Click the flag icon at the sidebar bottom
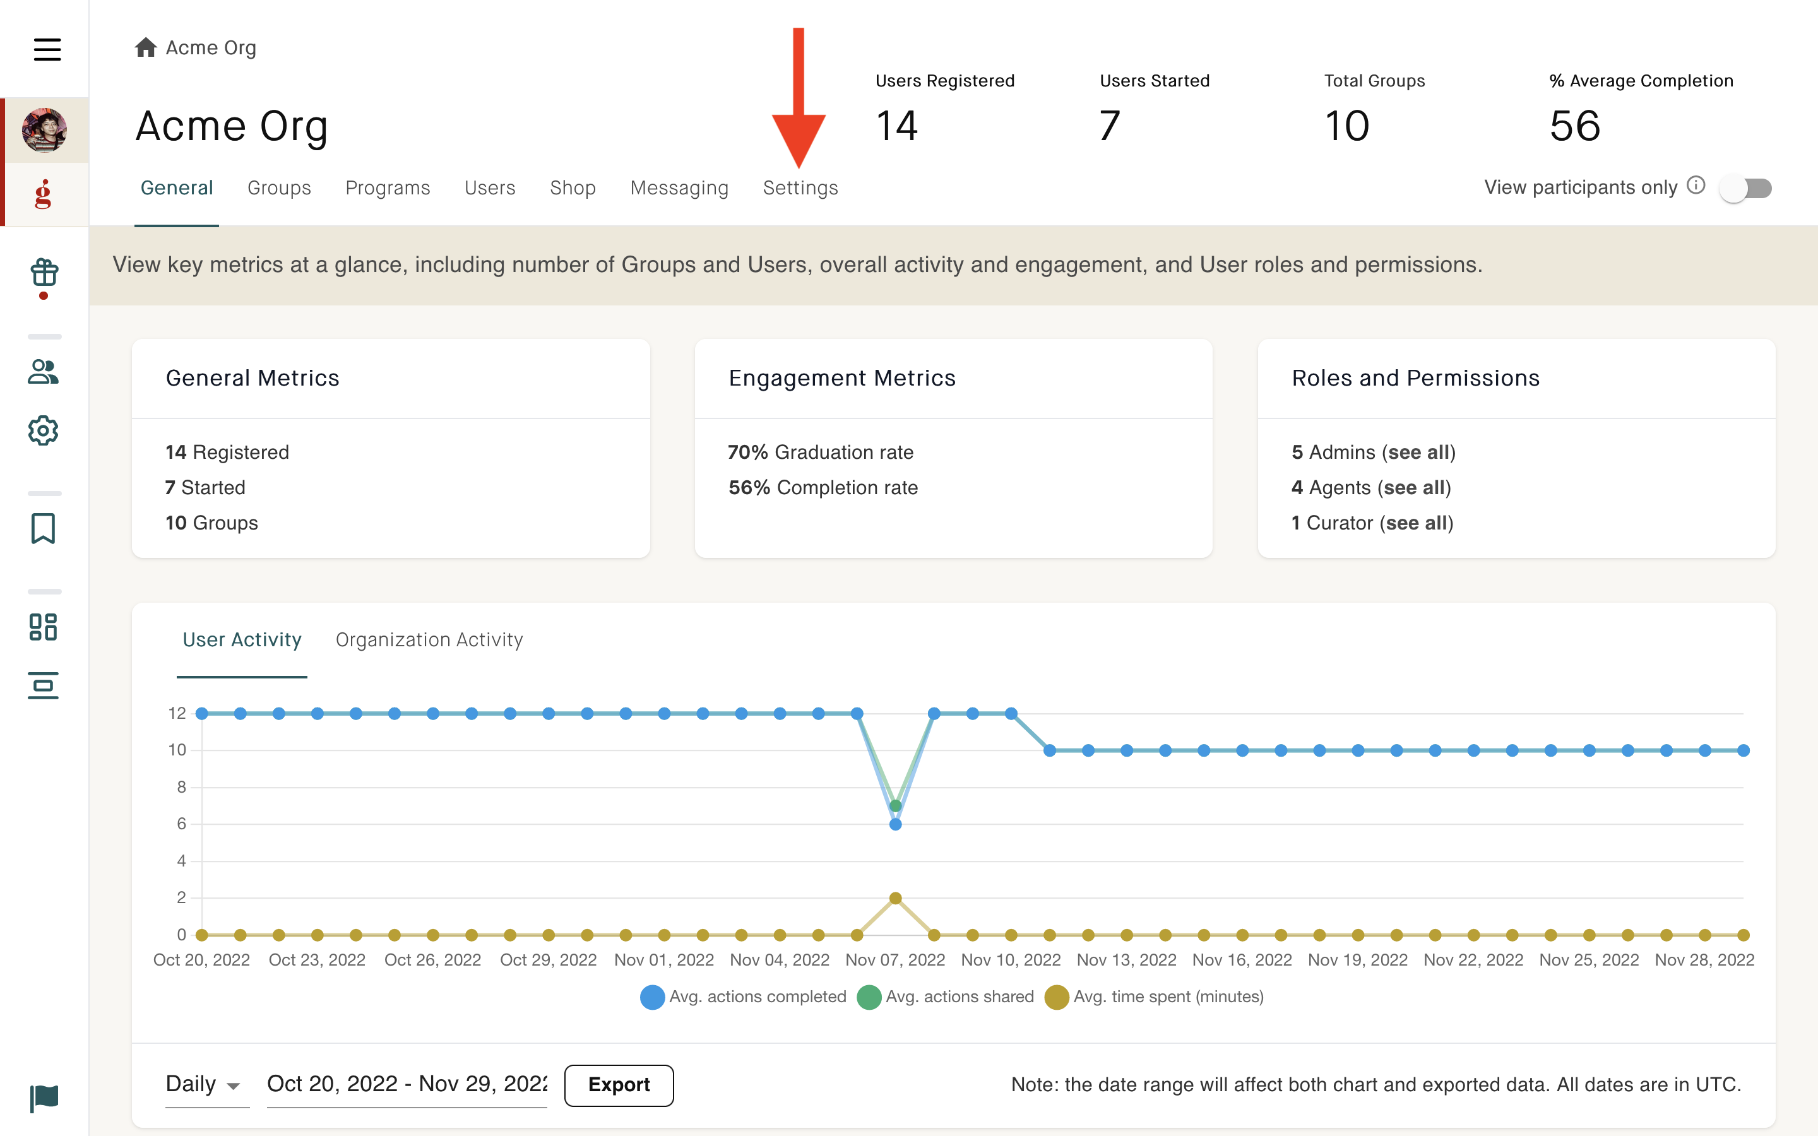 coord(44,1098)
